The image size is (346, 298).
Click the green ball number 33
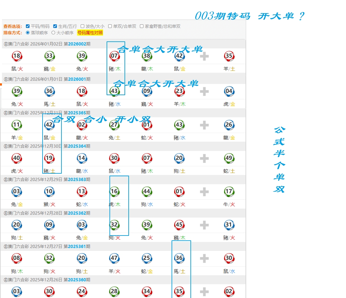49,56
